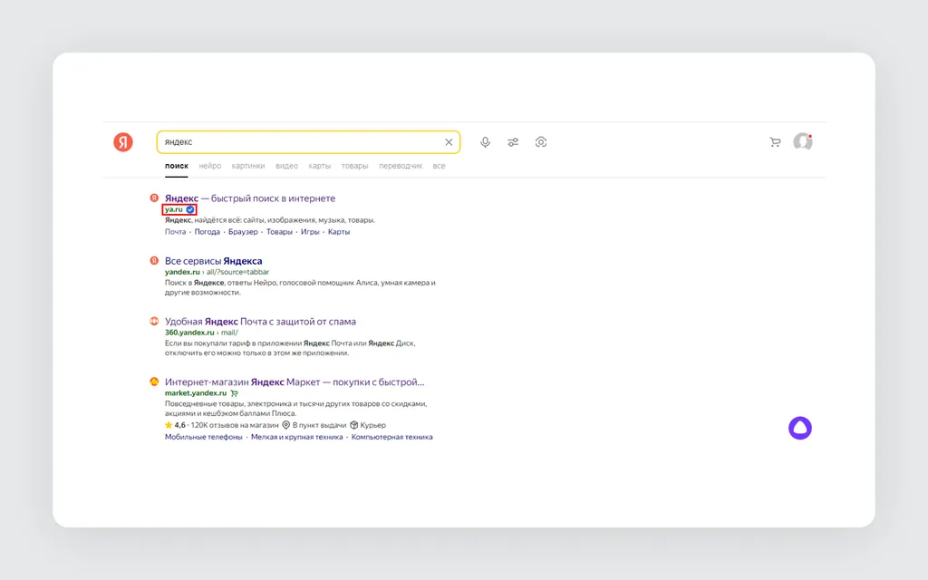The image size is (928, 580).
Task: Clear the search field with the X icon
Action: tap(449, 142)
